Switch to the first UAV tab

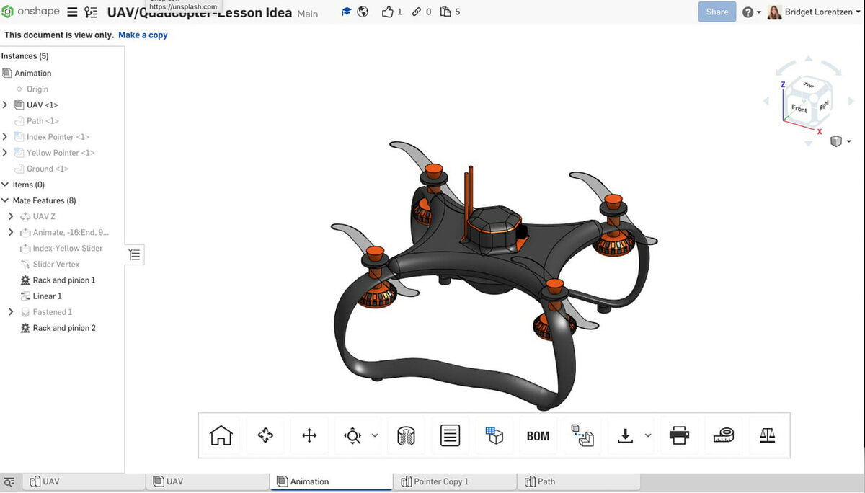coord(84,481)
